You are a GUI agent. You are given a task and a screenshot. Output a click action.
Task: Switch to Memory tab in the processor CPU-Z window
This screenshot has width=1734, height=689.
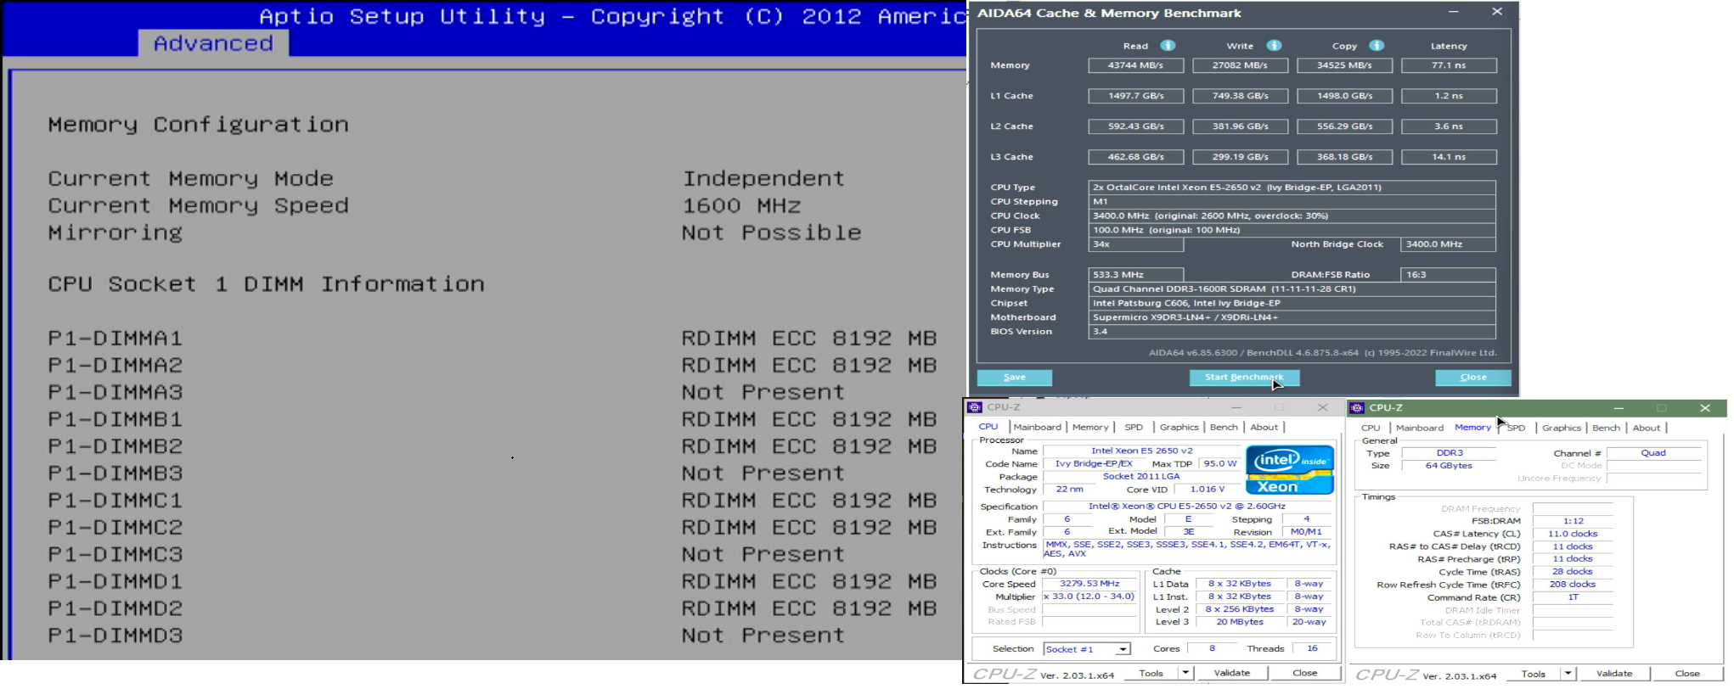click(x=1090, y=428)
